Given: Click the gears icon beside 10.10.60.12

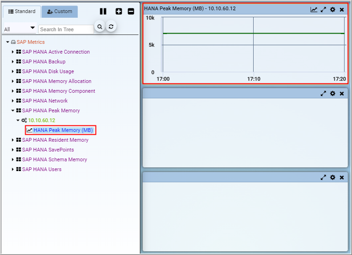Looking at the screenshot, I should tap(24, 120).
